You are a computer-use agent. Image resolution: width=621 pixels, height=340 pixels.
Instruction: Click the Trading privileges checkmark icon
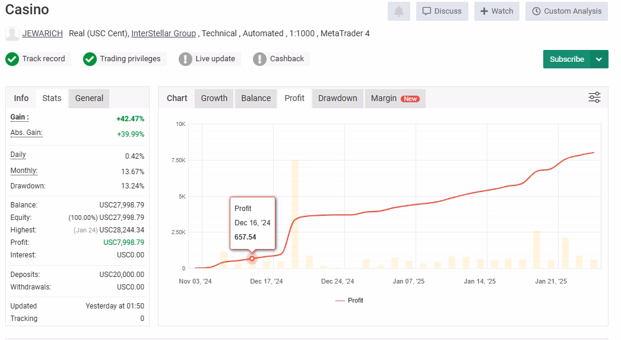(90, 59)
